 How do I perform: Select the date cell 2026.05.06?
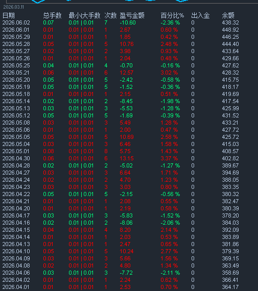tap(16, 130)
